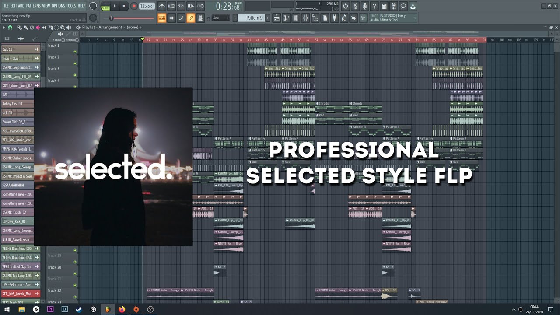This screenshot has width=560, height=315.
Task: Open the ADD menu
Action: [x=21, y=6]
